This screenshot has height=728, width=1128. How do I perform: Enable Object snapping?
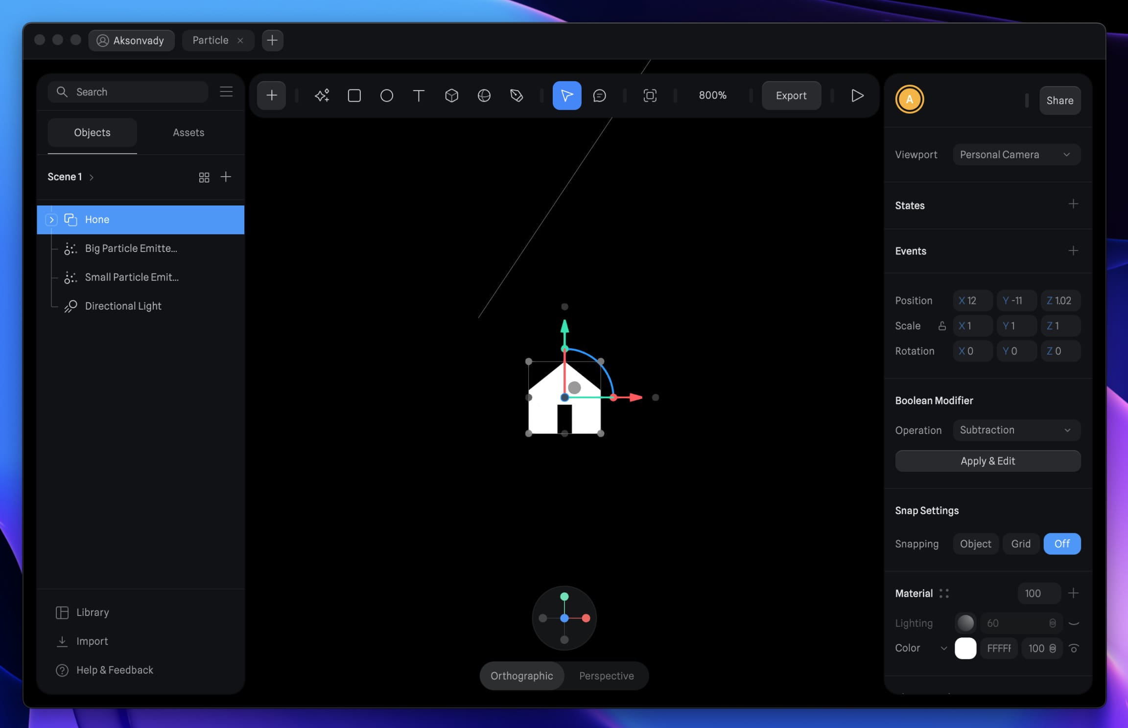point(975,544)
